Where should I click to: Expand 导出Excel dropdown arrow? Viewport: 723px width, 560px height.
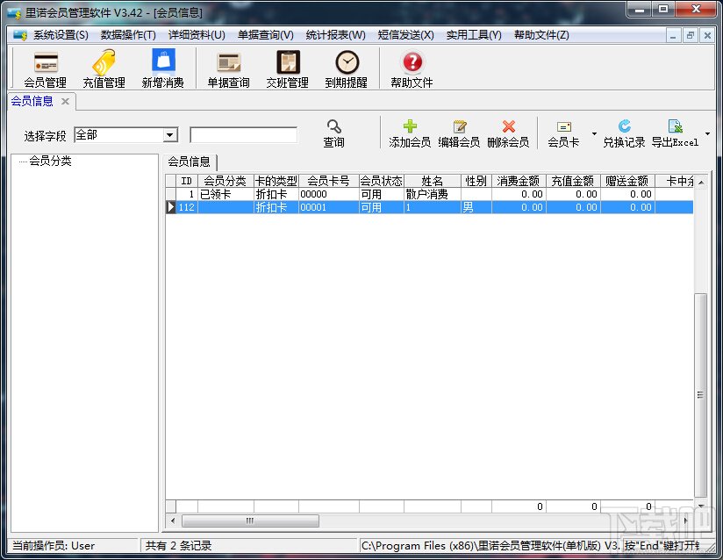[x=708, y=133]
